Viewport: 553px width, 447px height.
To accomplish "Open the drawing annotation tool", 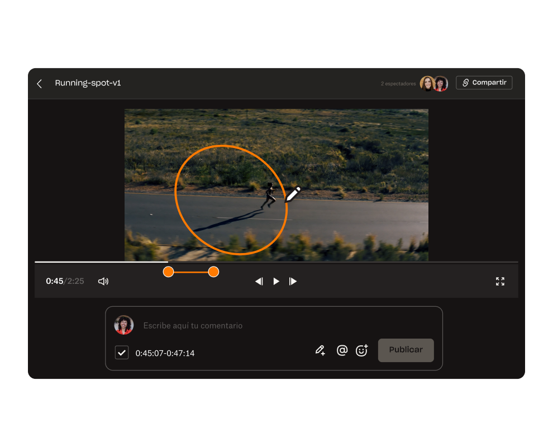I will click(320, 350).
